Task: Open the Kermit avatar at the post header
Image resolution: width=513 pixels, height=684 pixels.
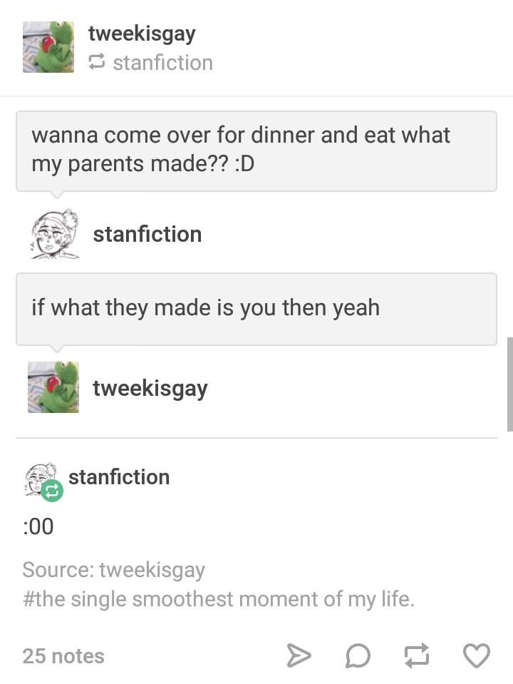Action: pyautogui.click(x=48, y=47)
